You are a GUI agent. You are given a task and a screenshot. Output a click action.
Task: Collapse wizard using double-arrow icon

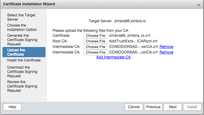pos(199,5)
